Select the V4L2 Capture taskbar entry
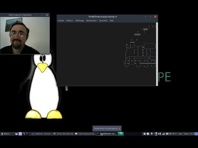The width and height of the screenshot is (198, 148). [x=85, y=134]
